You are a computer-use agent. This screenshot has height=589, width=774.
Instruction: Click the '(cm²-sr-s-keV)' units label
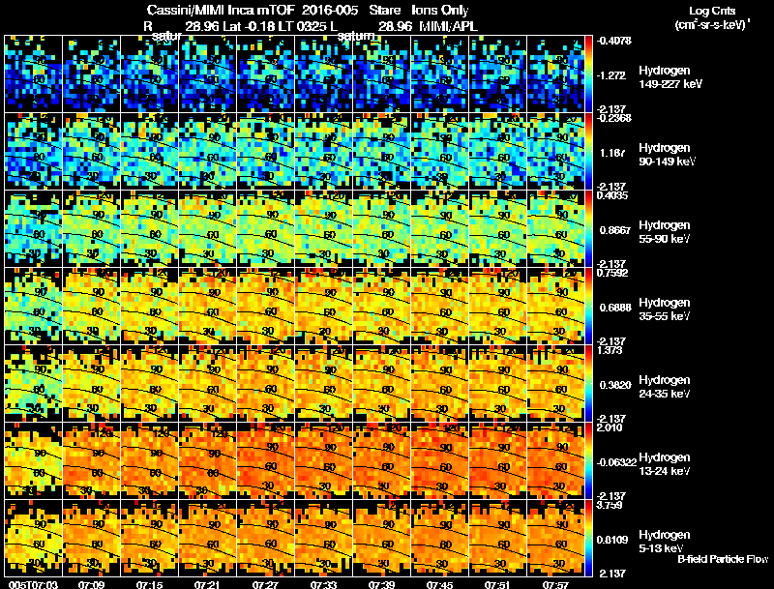point(713,25)
